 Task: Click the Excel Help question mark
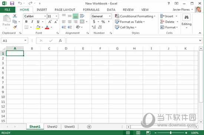tap(169, 3)
